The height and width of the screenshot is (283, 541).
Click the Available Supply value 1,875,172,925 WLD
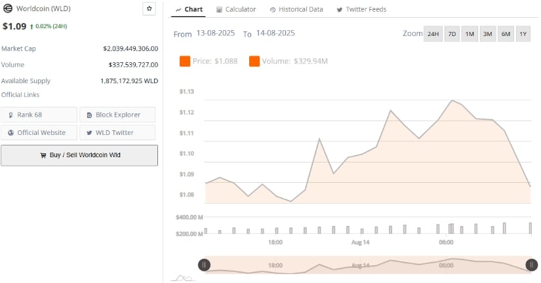tap(129, 81)
